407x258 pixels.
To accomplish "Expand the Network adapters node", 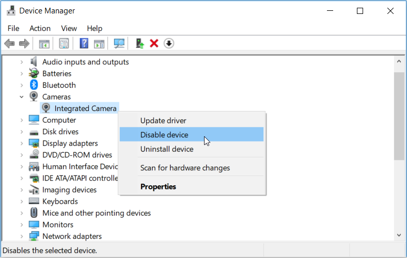I will [x=22, y=236].
